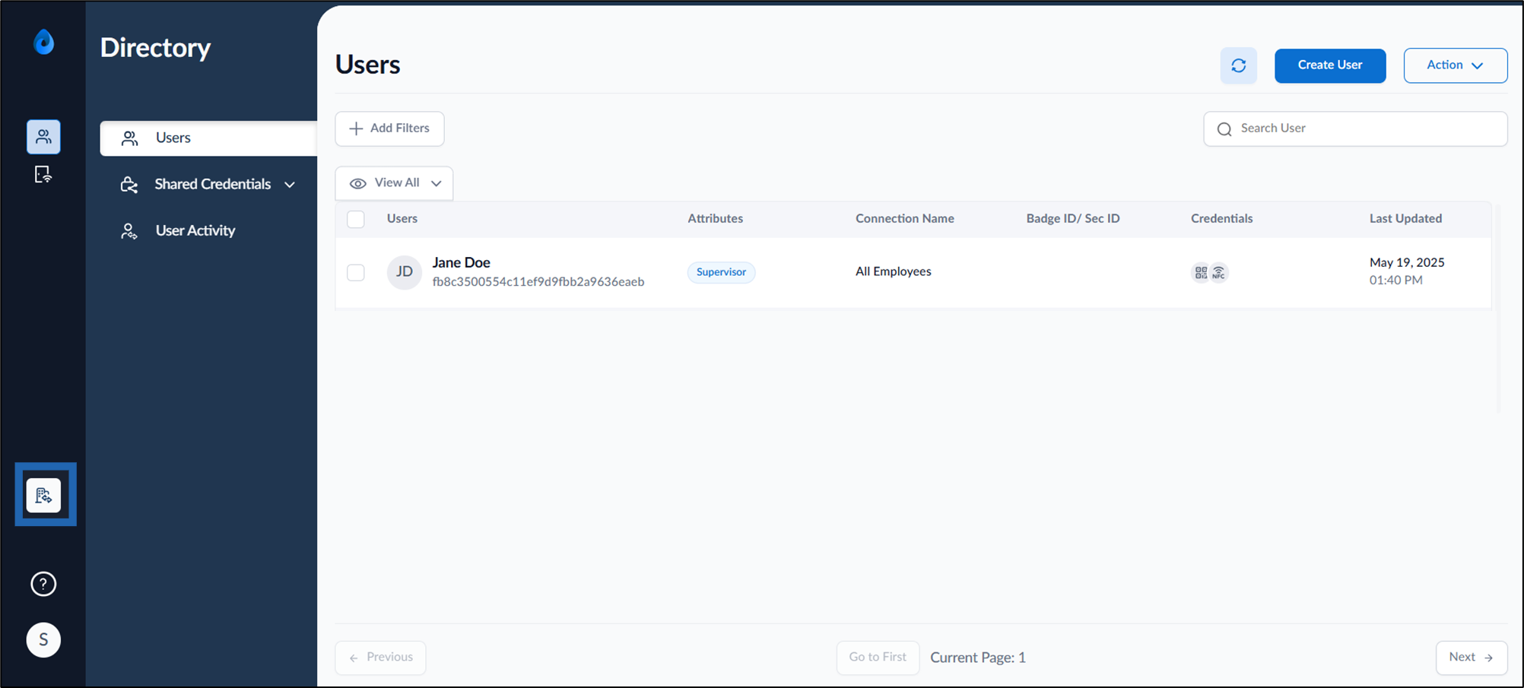This screenshot has height=688, width=1524.
Task: Focus the Search User field
Action: [1355, 129]
